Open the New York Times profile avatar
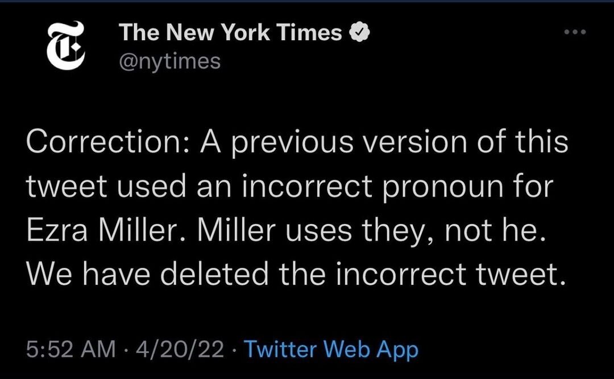614x379 pixels. click(x=65, y=45)
